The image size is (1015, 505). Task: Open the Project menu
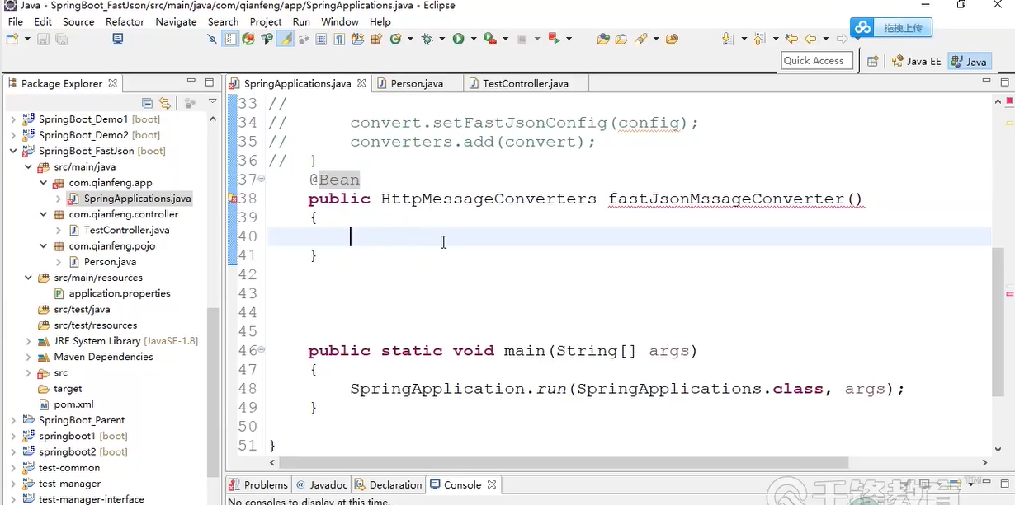pos(266,21)
